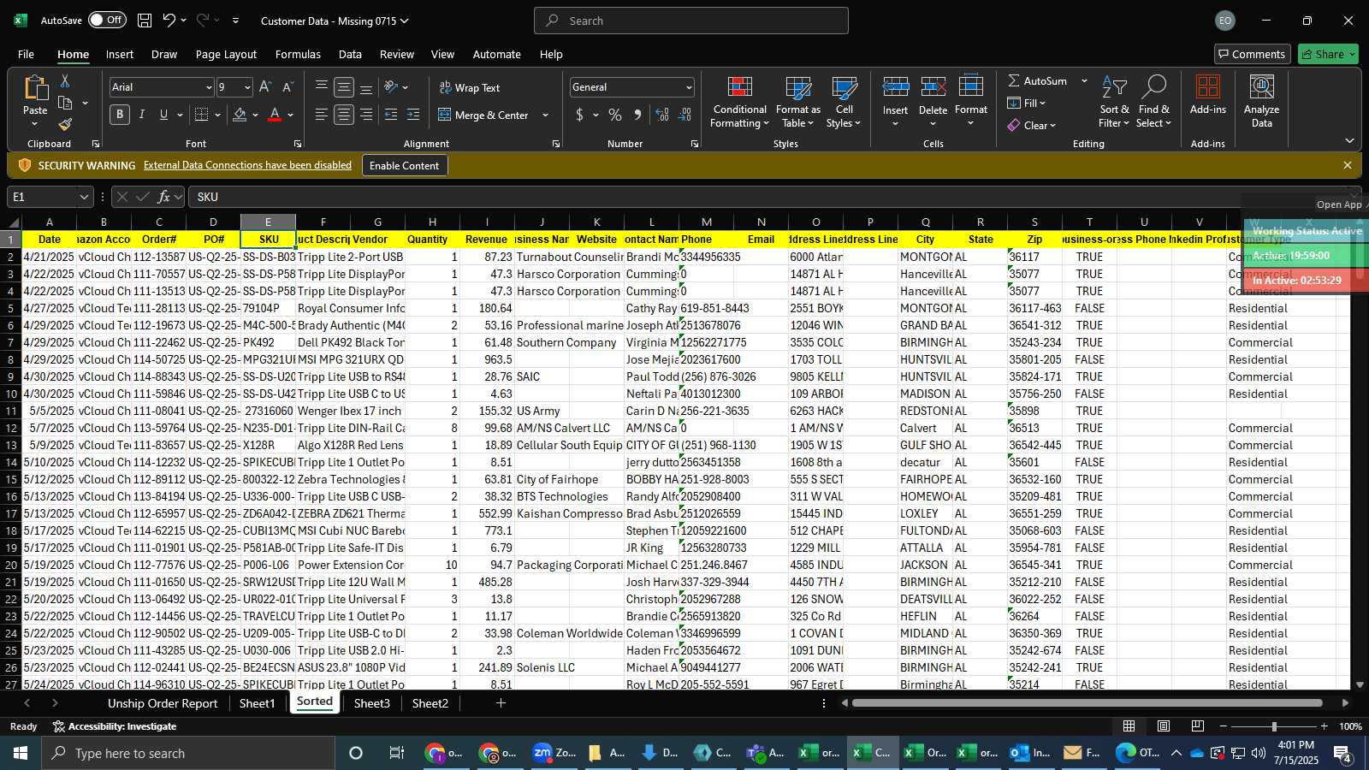The height and width of the screenshot is (770, 1369).
Task: Increase font size with large A icon
Action: click(x=265, y=87)
